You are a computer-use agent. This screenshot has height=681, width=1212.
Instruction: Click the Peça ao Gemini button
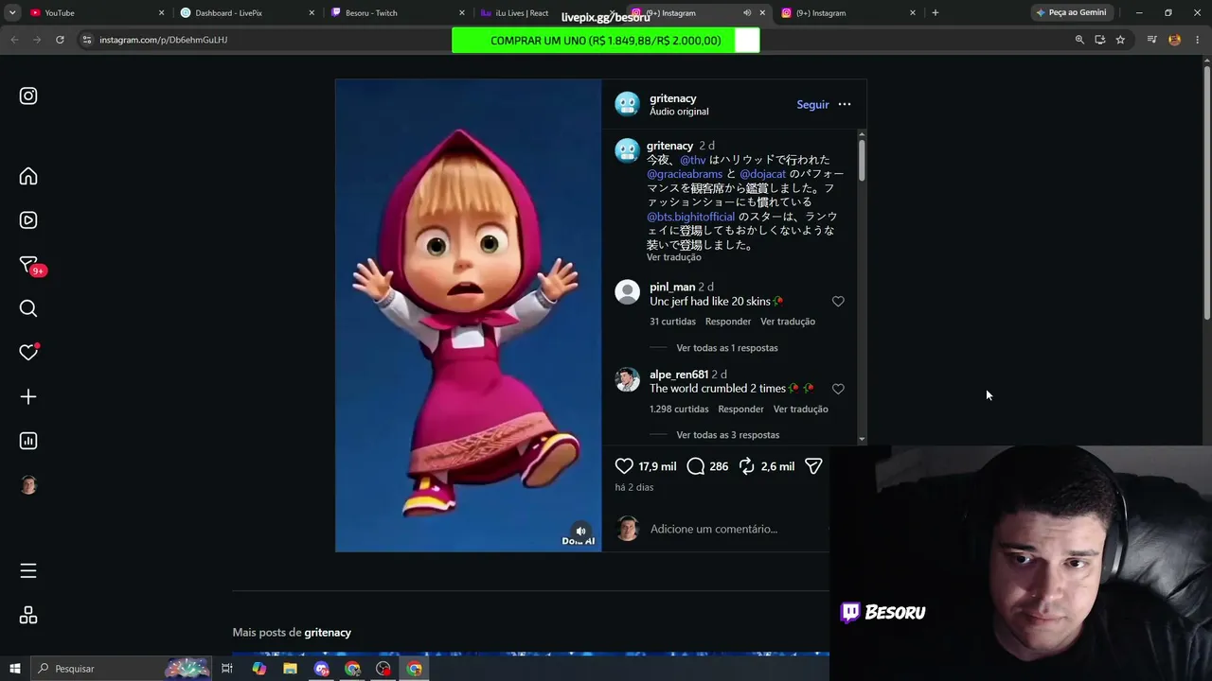[1071, 12]
